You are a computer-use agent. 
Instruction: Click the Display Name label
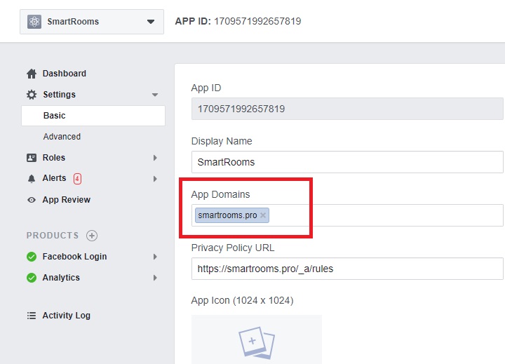(x=222, y=141)
